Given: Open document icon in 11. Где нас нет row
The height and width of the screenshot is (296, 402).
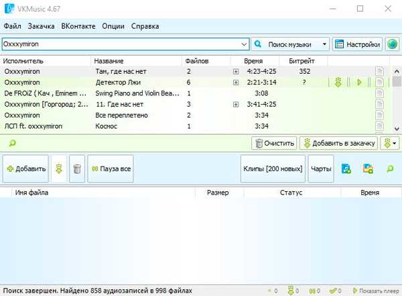Looking at the screenshot, I should point(379,104).
